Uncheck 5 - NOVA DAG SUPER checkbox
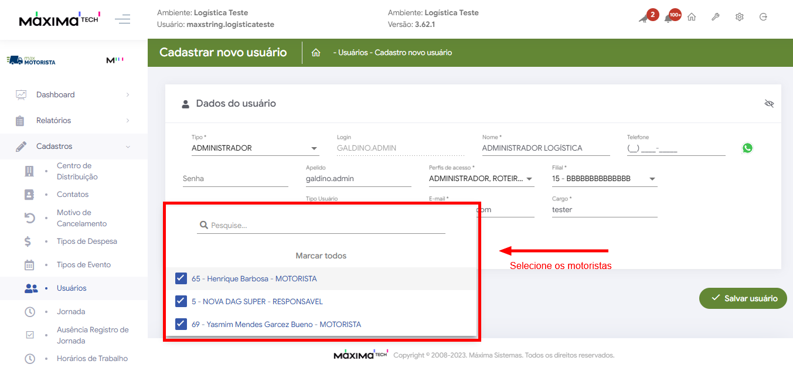Viewport: 793px width, 371px height. (x=181, y=301)
